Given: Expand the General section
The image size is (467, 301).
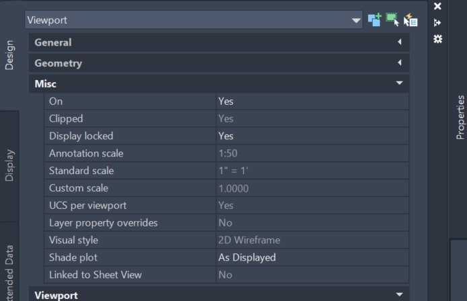Looking at the screenshot, I should 219,42.
